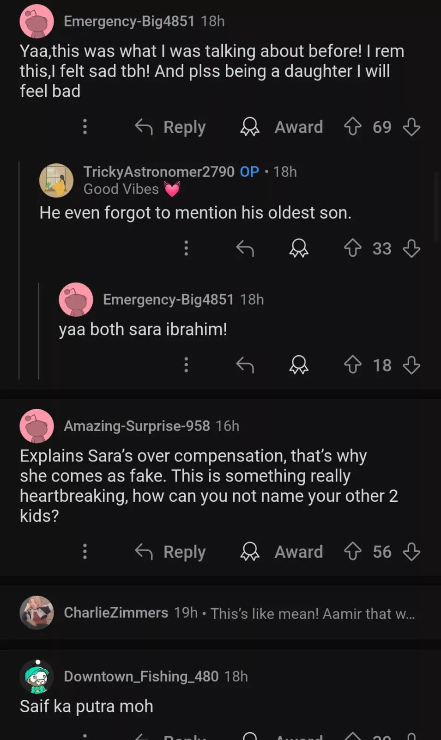Reply to the "felt sad tbh" comment
The width and height of the screenshot is (441, 740).
coord(170,127)
